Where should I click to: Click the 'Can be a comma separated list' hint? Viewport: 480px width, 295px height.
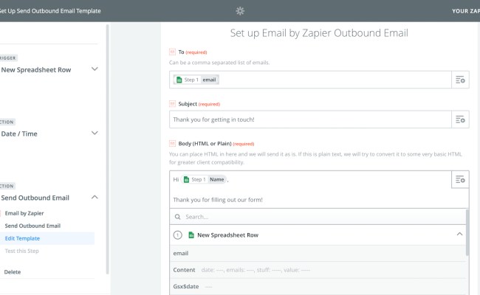219,63
